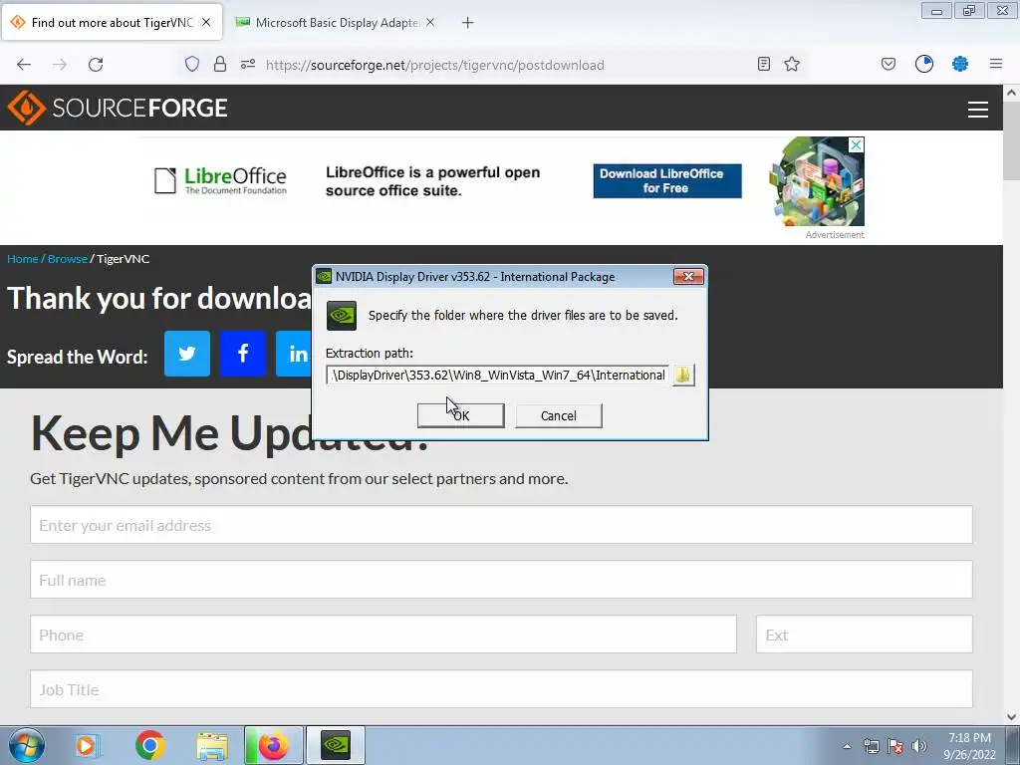
Task: Click the Firefox back arrow button
Action: click(24, 65)
